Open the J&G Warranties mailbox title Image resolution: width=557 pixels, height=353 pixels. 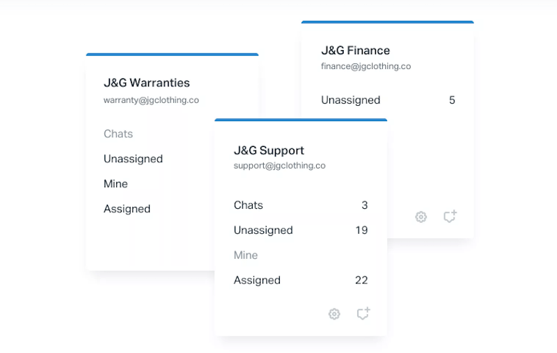(146, 83)
